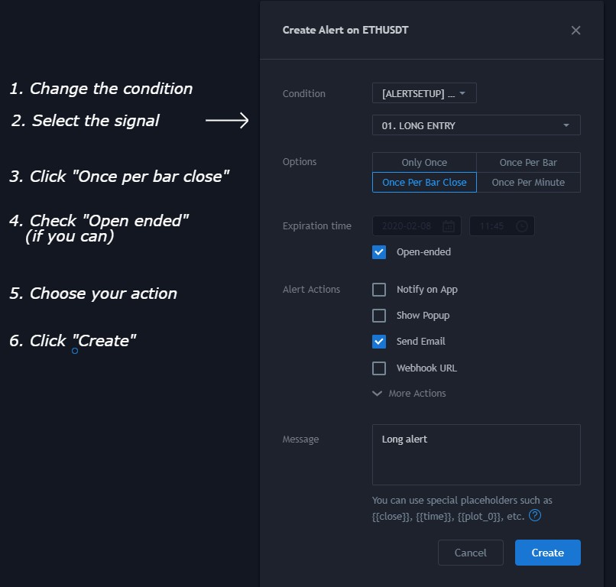Enable the Webhook URL checkbox
This screenshot has width=616, height=587.
tap(379, 368)
